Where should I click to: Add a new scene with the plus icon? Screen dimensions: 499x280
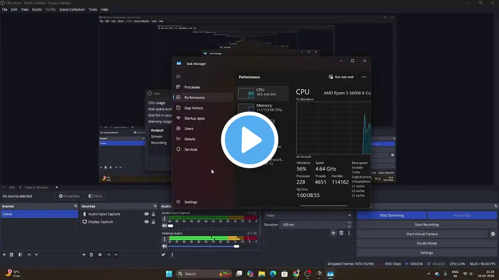point(4,255)
